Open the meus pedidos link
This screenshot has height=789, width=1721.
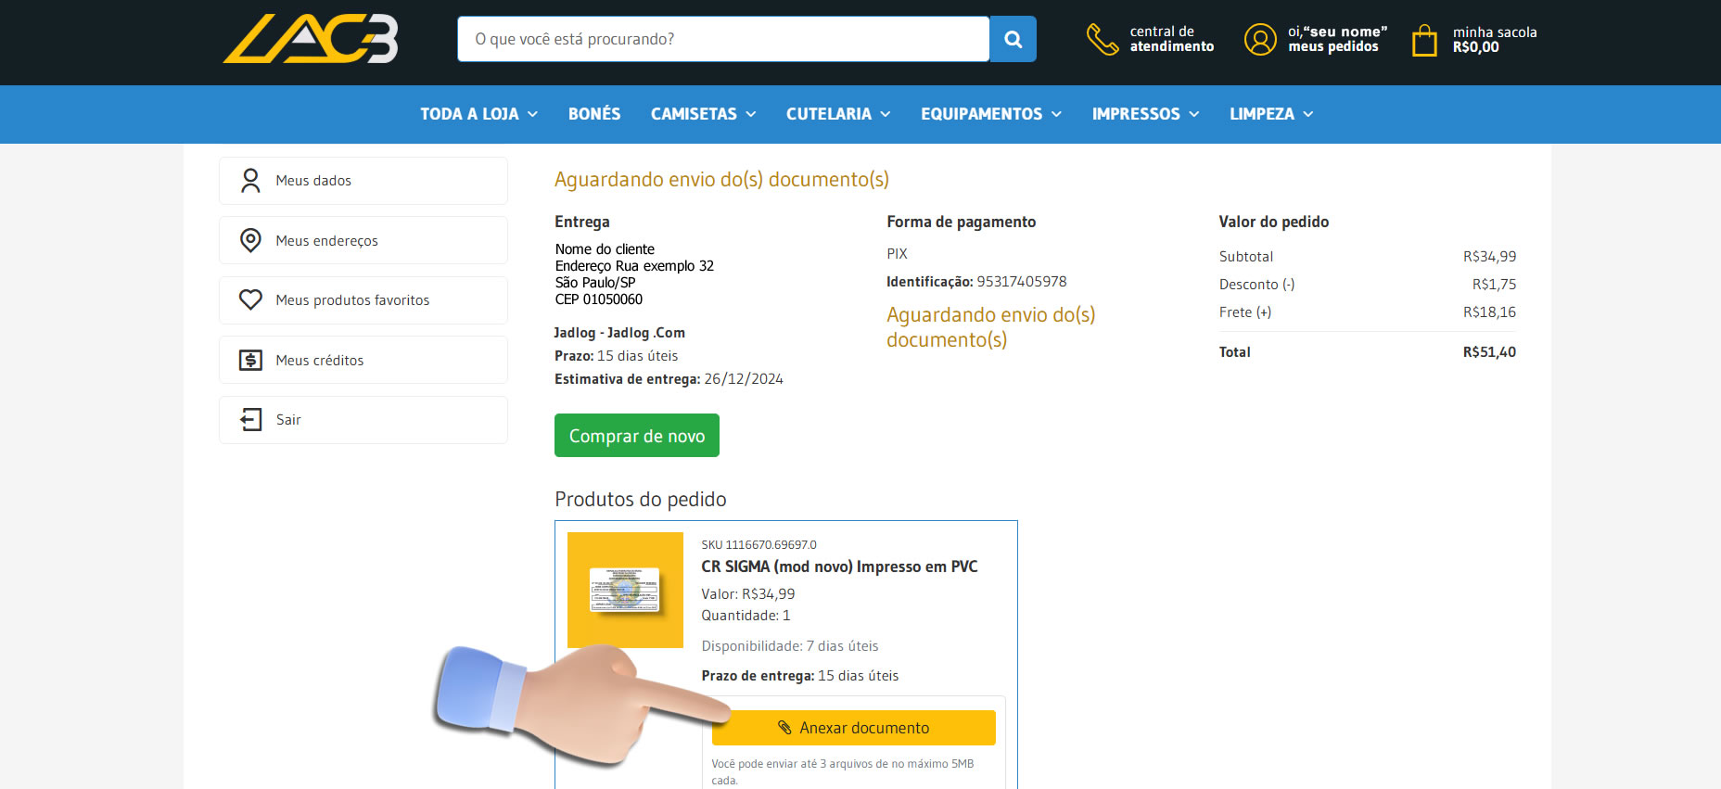click(x=1332, y=47)
